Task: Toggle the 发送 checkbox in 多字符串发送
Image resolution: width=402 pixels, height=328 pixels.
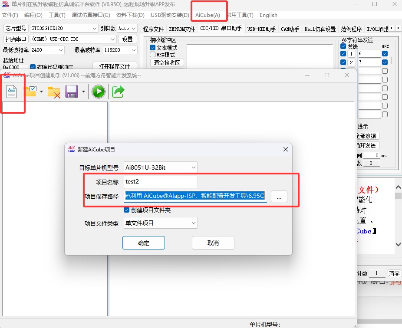Action: [343, 46]
